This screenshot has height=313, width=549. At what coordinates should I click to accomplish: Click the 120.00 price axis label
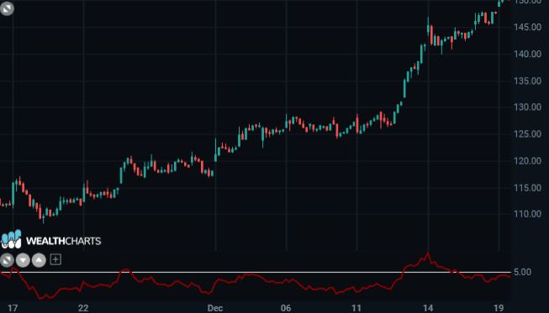(x=528, y=161)
